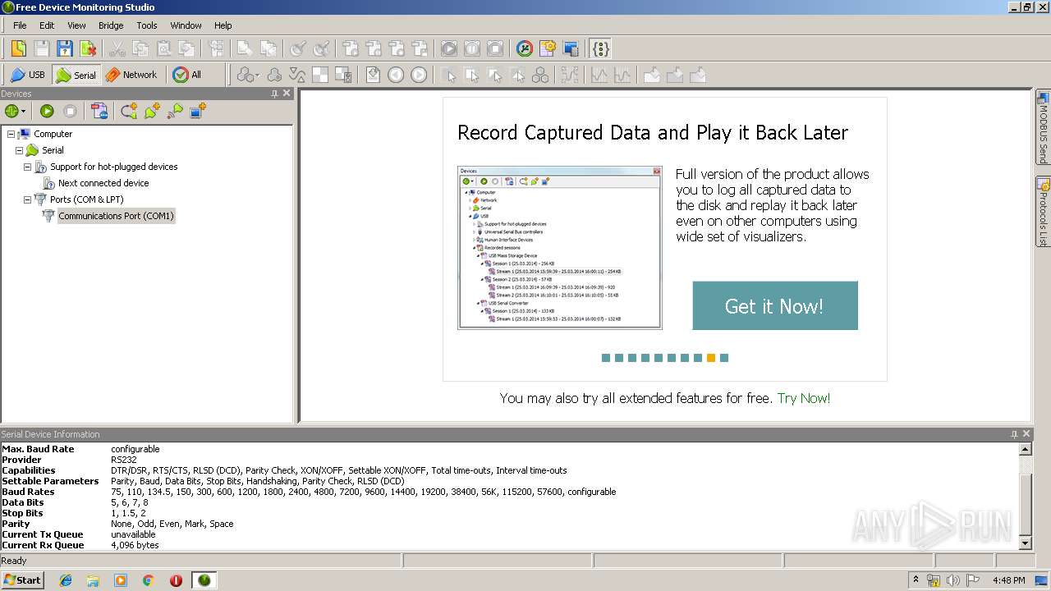Open settings via the gear grid icon
Viewport: 1051px width, 591px height.
point(548,48)
